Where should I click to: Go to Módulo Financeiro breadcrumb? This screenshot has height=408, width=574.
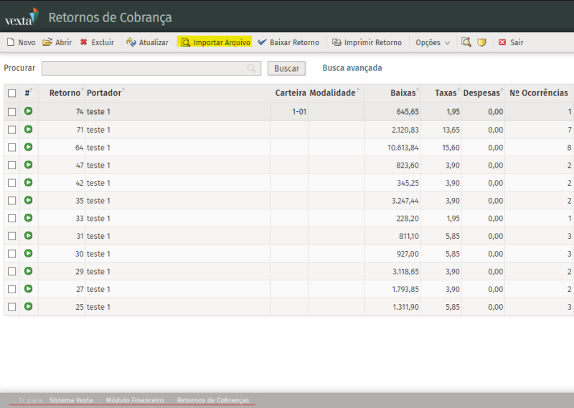coord(135,399)
